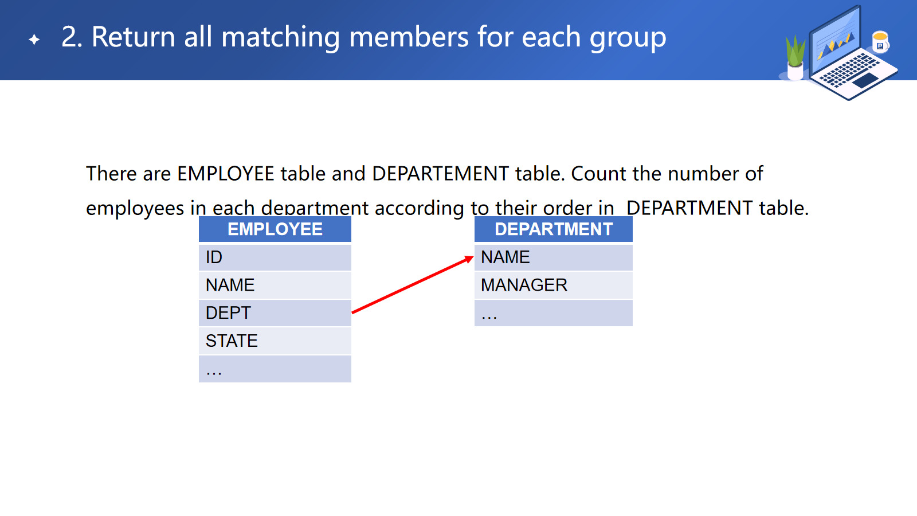This screenshot has width=917, height=516.
Task: Click the coffee mug icon next to the laptop
Action: coord(880,41)
